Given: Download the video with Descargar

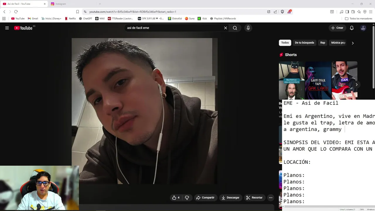Looking at the screenshot, I should click(231, 198).
